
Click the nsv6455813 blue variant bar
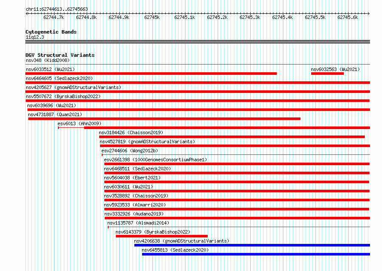click(x=256, y=254)
